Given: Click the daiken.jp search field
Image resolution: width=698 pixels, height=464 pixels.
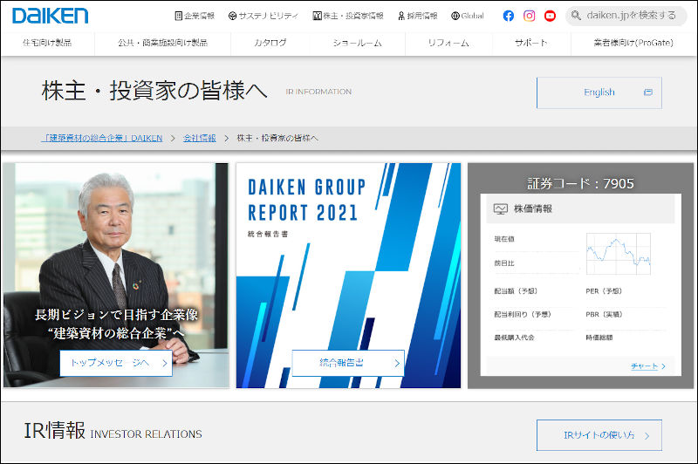Looking at the screenshot, I should pos(626,16).
